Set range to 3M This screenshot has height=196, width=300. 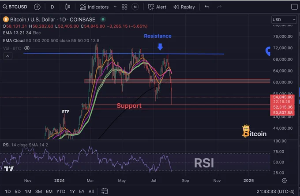pos(38,192)
